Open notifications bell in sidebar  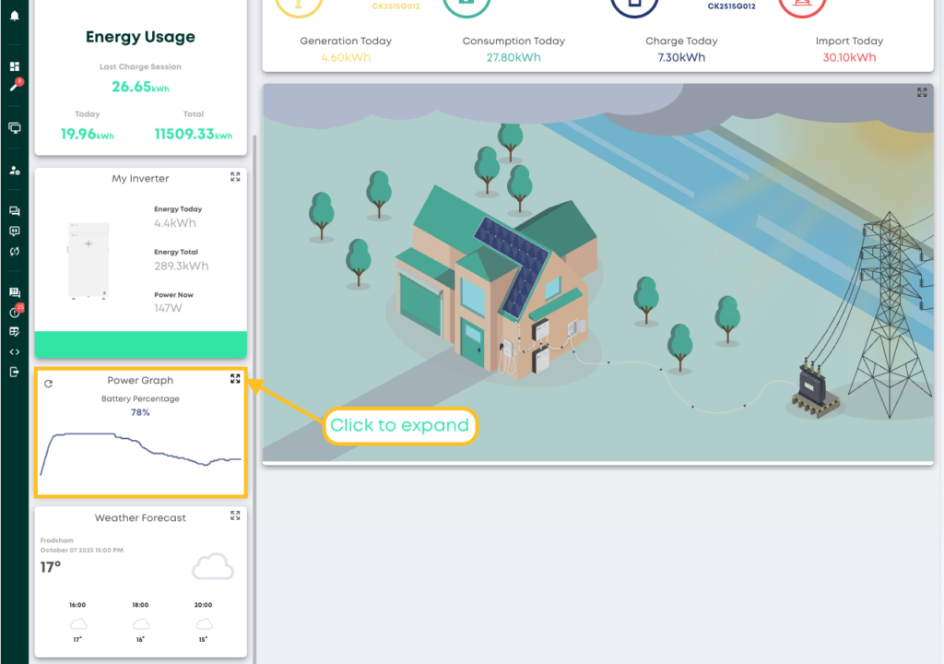(x=14, y=16)
